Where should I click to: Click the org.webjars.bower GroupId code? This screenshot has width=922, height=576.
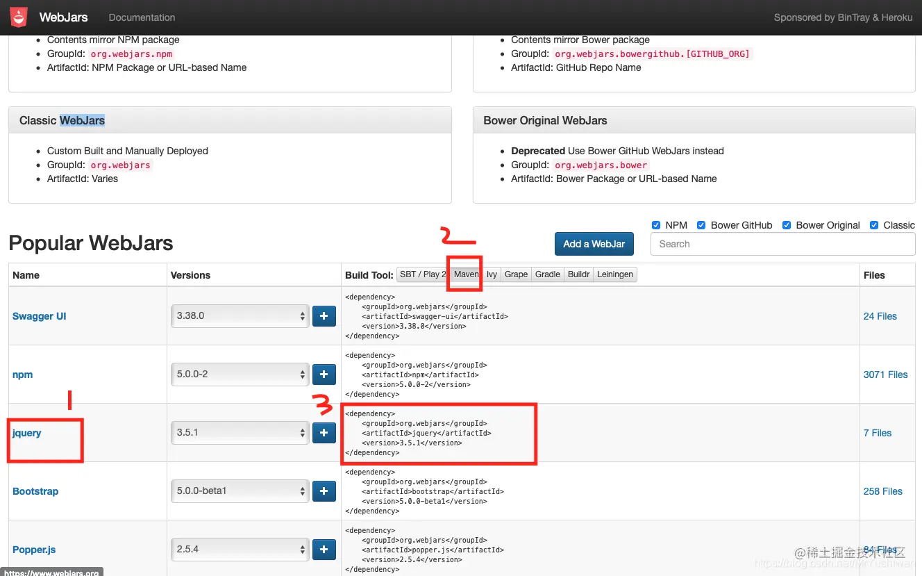click(601, 165)
